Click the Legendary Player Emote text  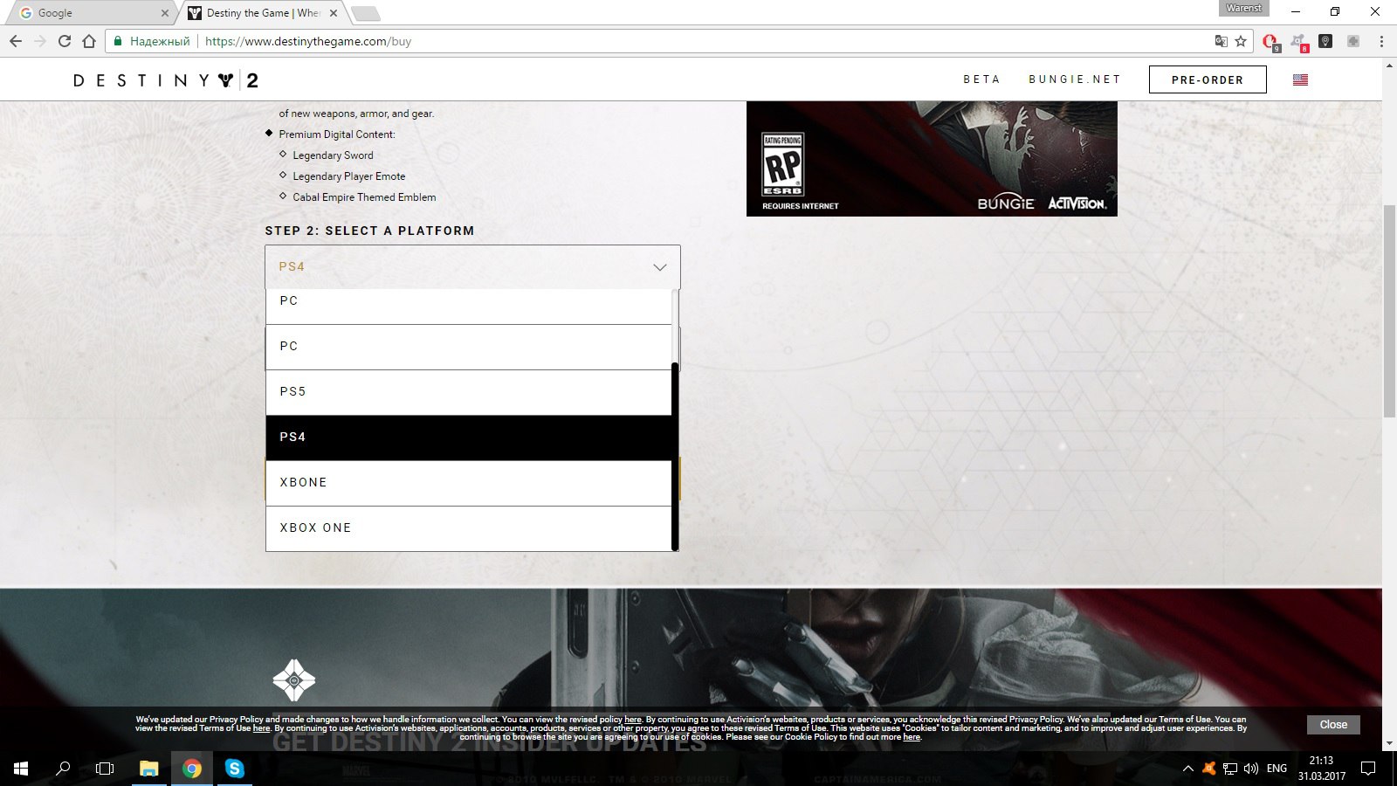point(349,176)
